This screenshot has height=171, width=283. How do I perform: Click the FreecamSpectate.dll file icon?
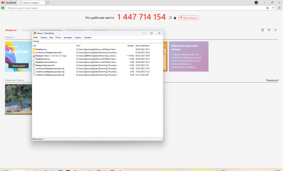point(34,65)
